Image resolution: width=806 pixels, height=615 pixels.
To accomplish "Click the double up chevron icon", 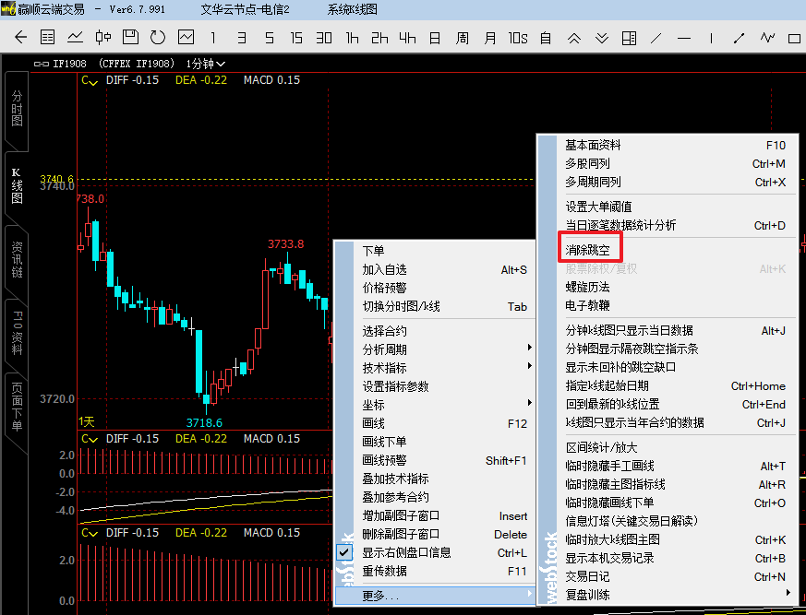I will coord(573,38).
